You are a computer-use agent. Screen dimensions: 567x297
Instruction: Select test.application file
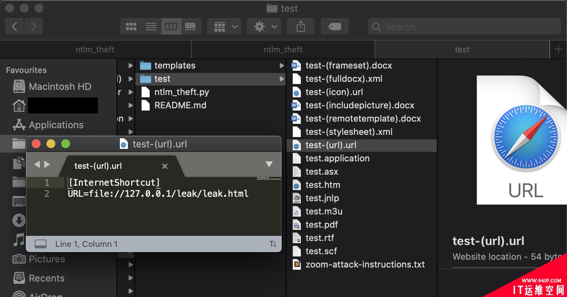(x=361, y=158)
